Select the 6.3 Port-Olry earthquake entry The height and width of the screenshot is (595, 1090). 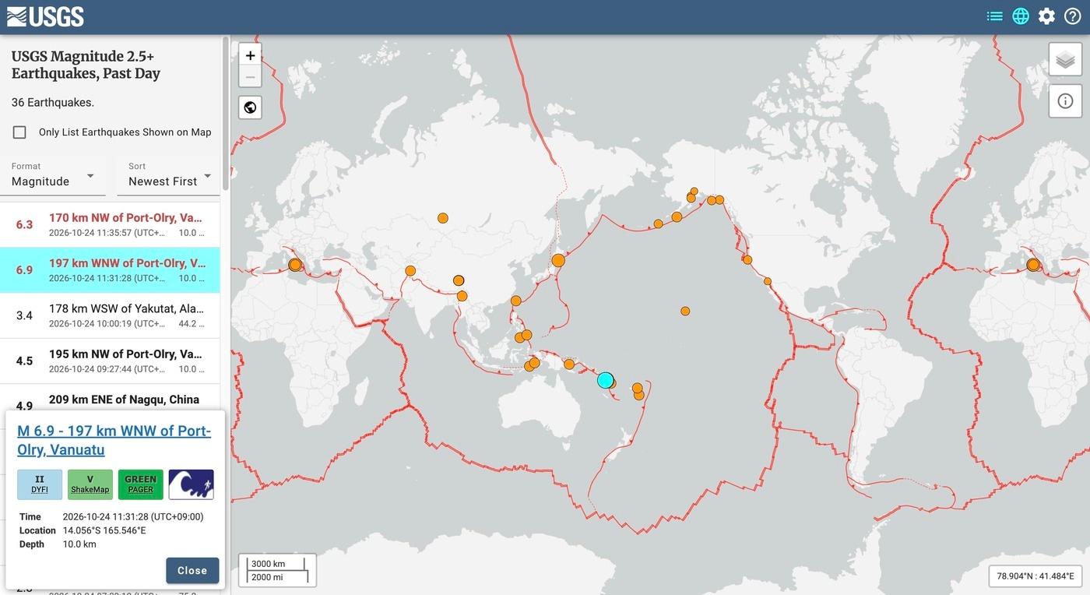tap(110, 224)
